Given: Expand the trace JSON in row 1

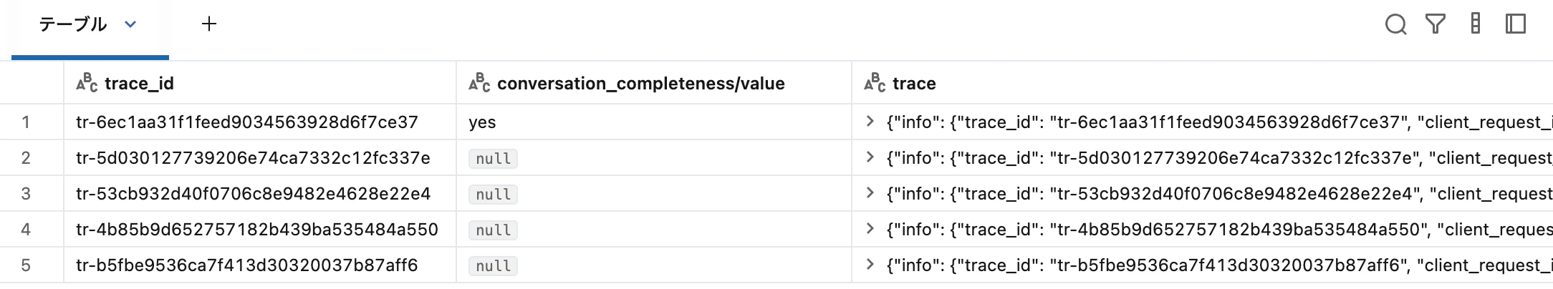Looking at the screenshot, I should pyautogui.click(x=870, y=122).
